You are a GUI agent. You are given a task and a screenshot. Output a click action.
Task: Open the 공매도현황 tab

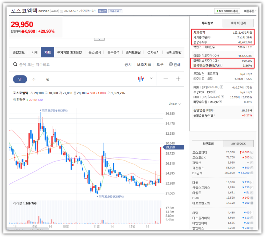174,52
